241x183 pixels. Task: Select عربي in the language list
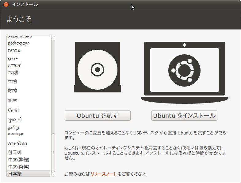[x=28, y=58]
